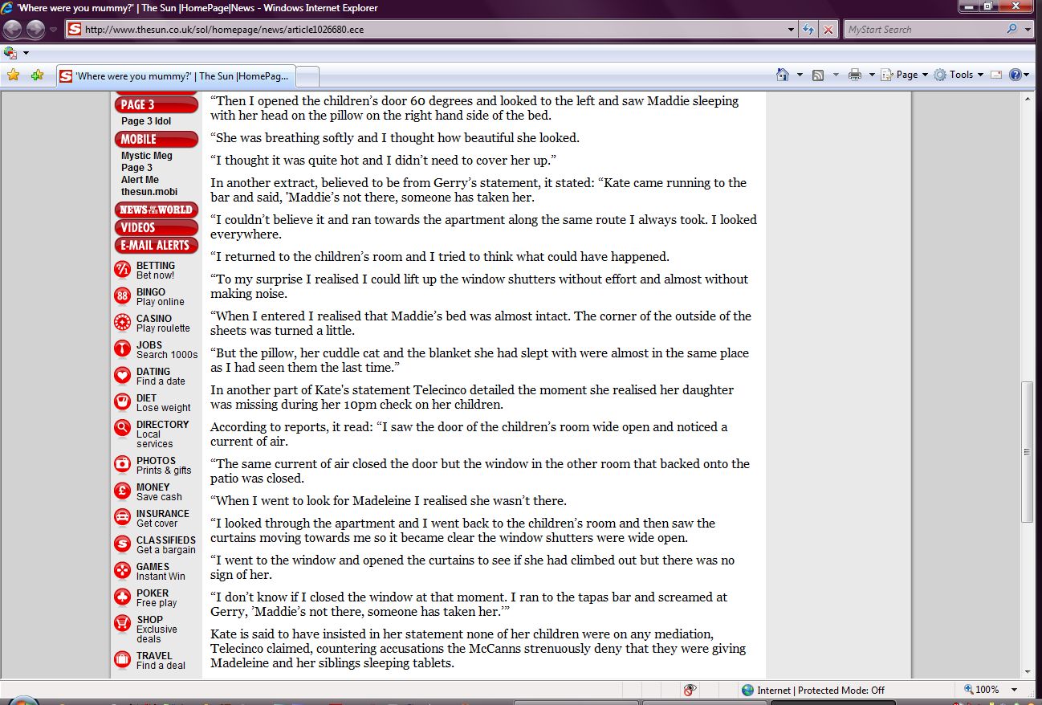Open the blank new tab button
The height and width of the screenshot is (705, 1042).
(x=308, y=76)
